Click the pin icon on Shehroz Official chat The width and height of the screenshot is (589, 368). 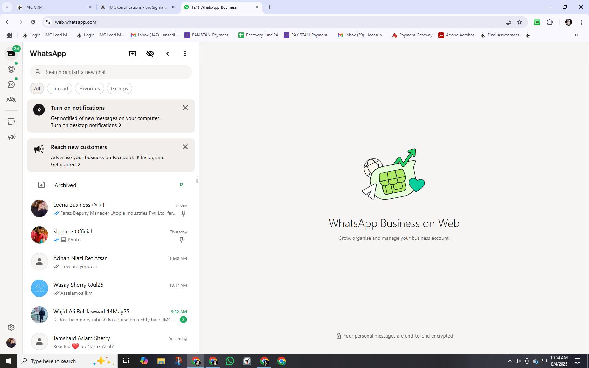(182, 240)
